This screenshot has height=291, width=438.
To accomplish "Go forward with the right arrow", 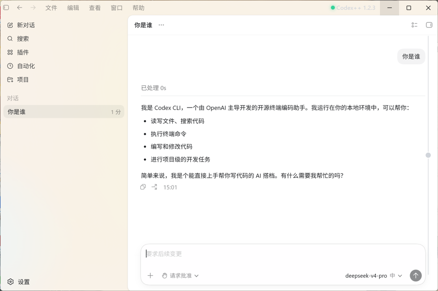I will click(x=33, y=8).
